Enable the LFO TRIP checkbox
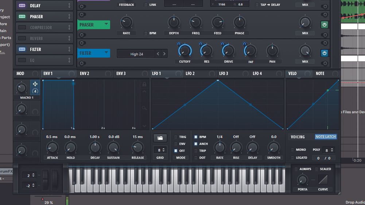365x205 pixels. [x=196, y=151]
